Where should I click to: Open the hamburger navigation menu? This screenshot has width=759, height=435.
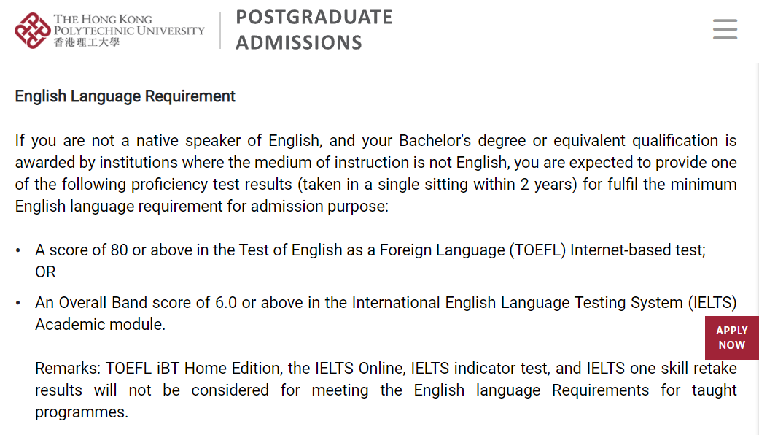(x=725, y=29)
